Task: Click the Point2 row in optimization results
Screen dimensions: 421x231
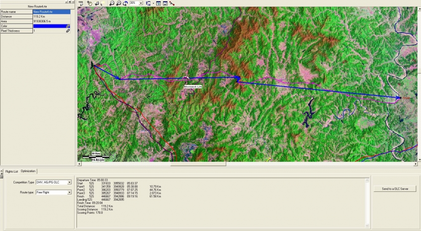Action: coord(119,190)
